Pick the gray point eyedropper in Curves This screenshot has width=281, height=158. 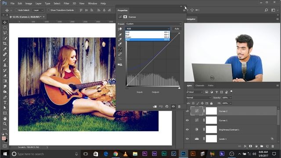[x=120, y=39]
